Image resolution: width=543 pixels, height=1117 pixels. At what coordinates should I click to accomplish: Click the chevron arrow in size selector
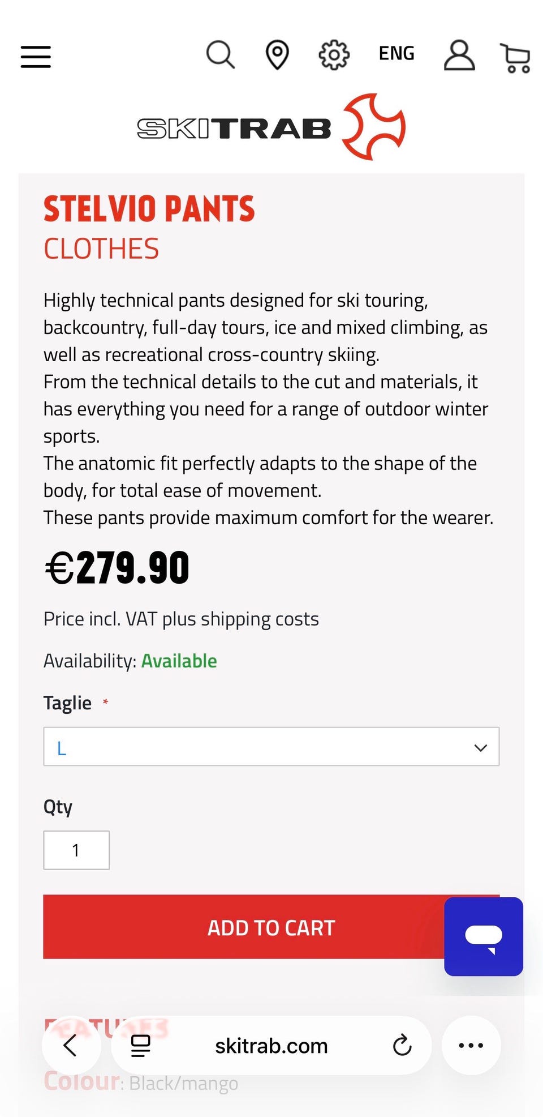[x=480, y=747]
